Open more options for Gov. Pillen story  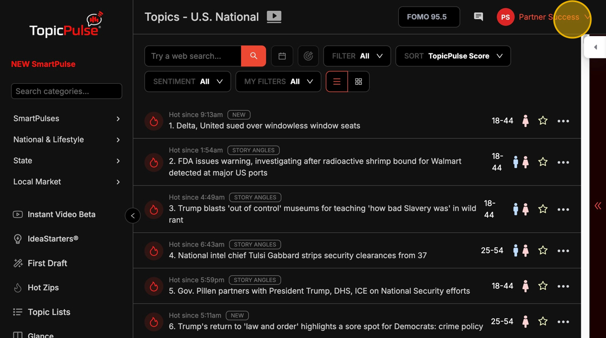(563, 286)
